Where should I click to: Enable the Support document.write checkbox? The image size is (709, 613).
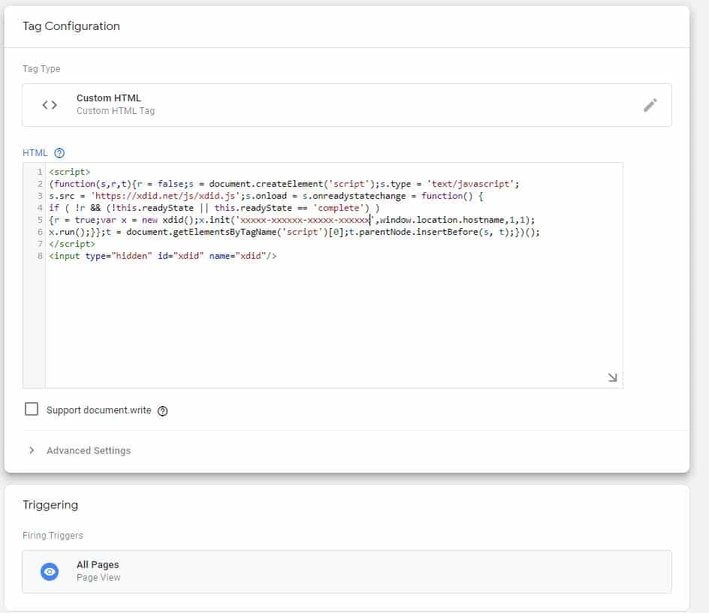pyautogui.click(x=32, y=409)
